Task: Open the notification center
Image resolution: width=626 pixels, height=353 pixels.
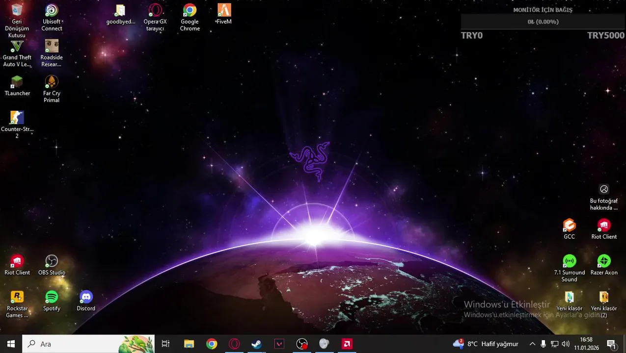Action: click(x=612, y=344)
